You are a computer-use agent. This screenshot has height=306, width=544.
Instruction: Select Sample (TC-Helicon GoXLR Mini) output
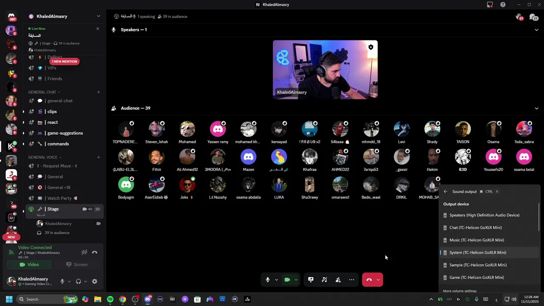click(x=489, y=265)
